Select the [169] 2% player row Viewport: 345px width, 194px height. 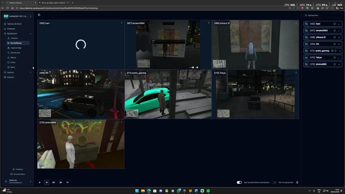(323, 44)
